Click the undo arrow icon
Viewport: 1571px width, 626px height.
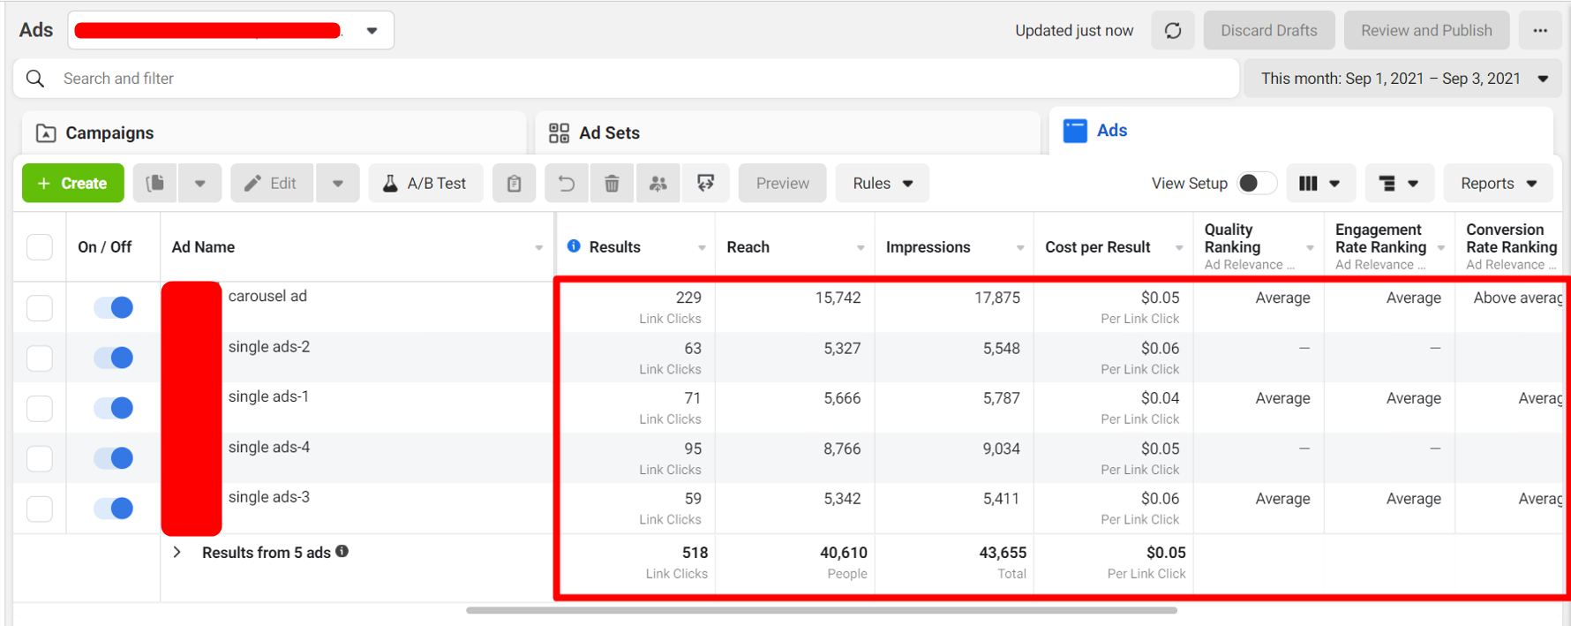[566, 183]
